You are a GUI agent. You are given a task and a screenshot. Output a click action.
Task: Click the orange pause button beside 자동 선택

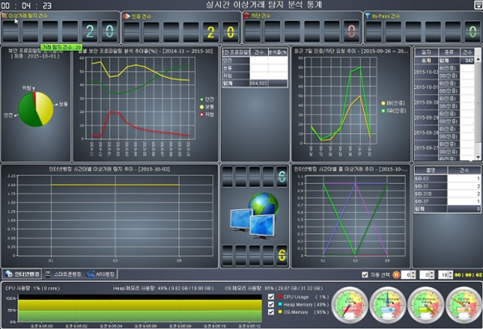(396, 274)
